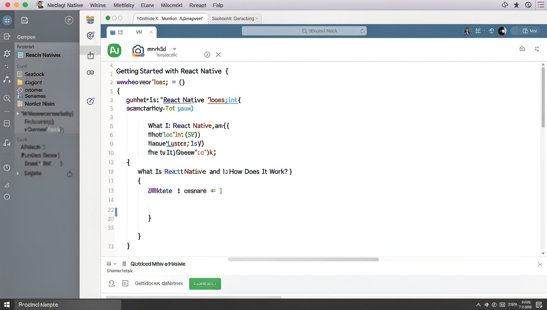Close the VN tab
Image resolution: width=547 pixels, height=310 pixels.
coord(151,32)
